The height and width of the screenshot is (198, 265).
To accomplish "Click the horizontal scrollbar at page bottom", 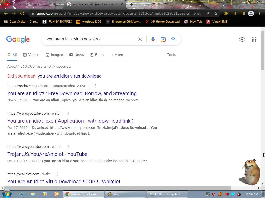I will click(117, 188).
